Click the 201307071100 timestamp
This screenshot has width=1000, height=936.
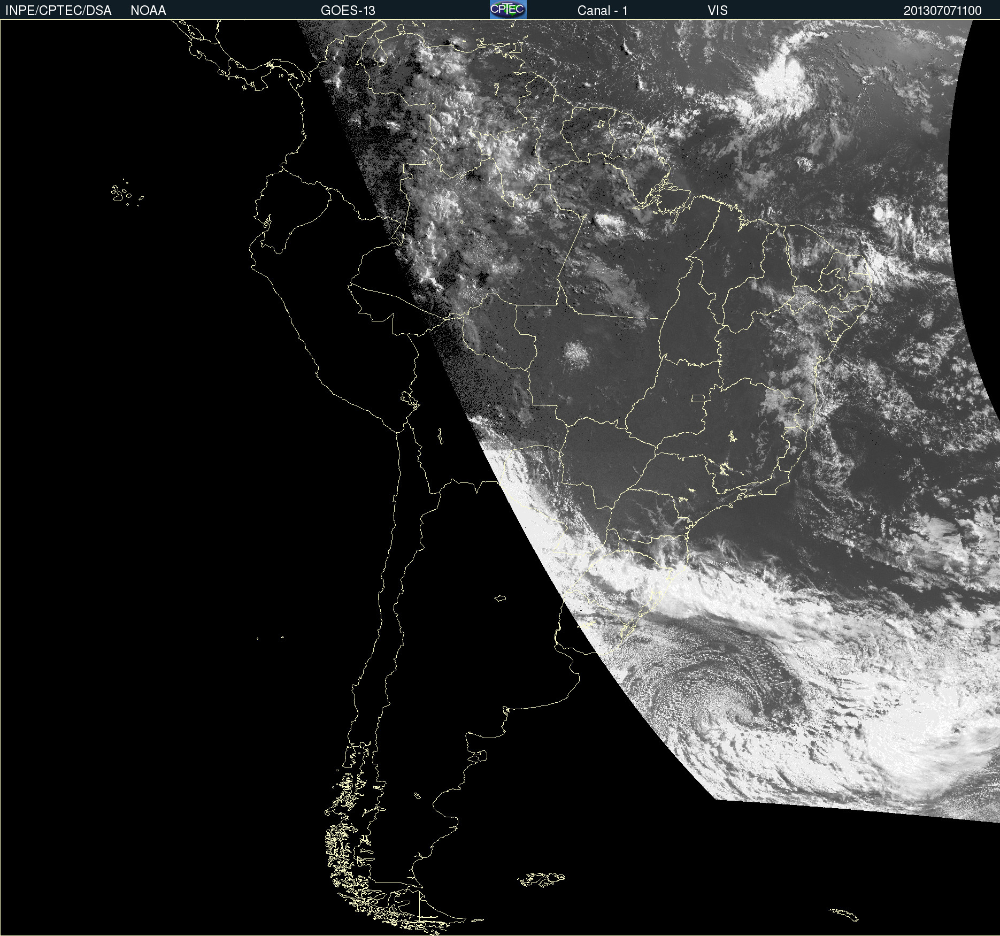(943, 11)
